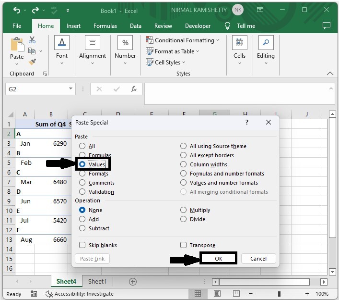Screen dimensions: 339x300
Task: Open the Alignment group icon
Action: point(93,43)
